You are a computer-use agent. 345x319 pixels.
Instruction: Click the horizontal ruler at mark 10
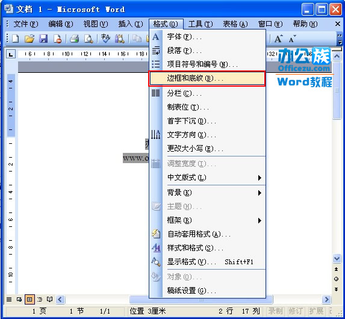67,54
